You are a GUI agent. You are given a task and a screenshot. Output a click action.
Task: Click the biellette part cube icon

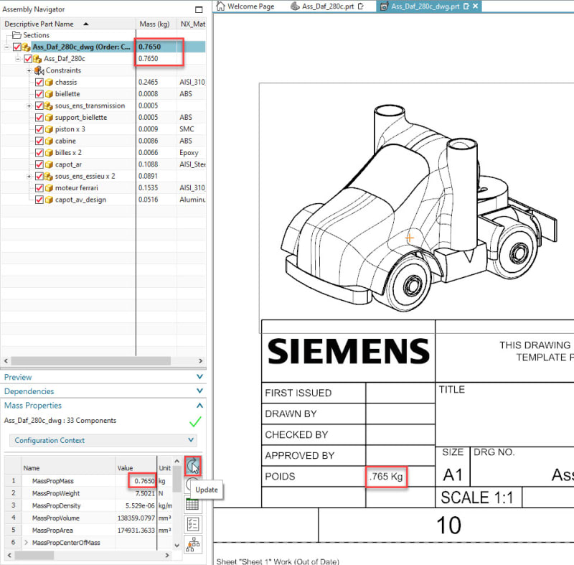(x=49, y=94)
